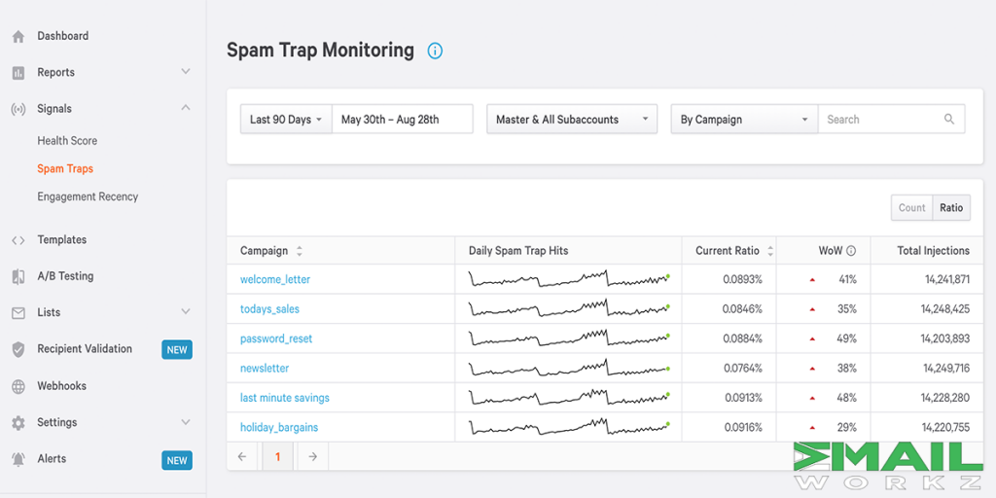Click the Alerts bell icon
The image size is (996, 498).
tap(18, 459)
